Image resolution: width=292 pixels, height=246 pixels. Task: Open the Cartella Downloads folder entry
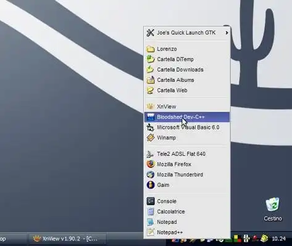tap(187, 70)
